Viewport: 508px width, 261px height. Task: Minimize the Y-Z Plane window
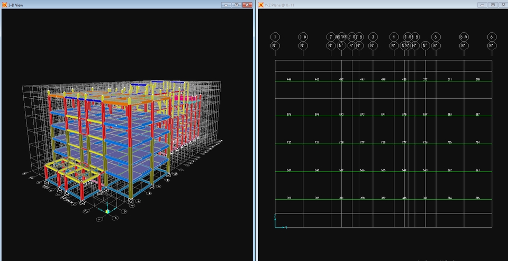click(483, 5)
